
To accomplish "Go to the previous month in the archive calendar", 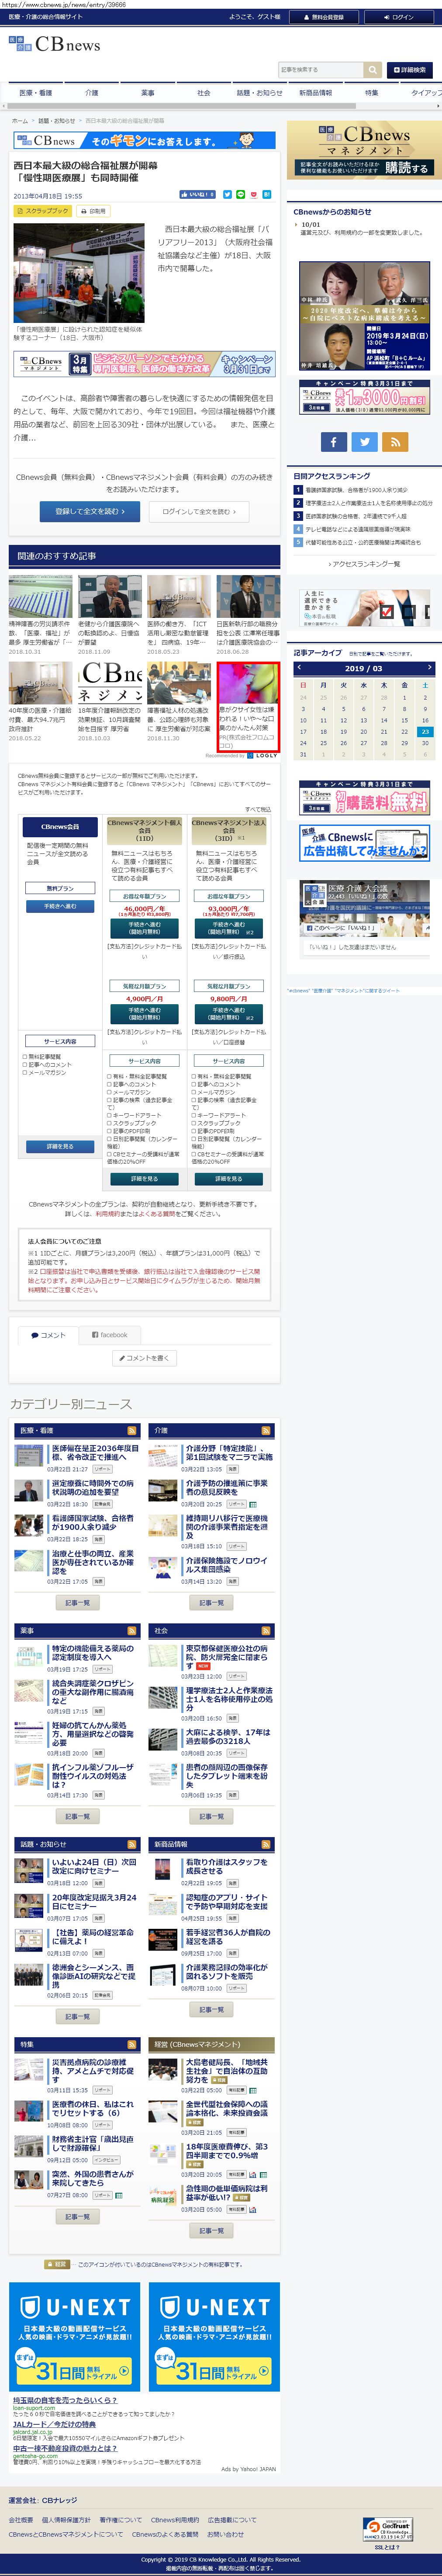I will point(299,668).
